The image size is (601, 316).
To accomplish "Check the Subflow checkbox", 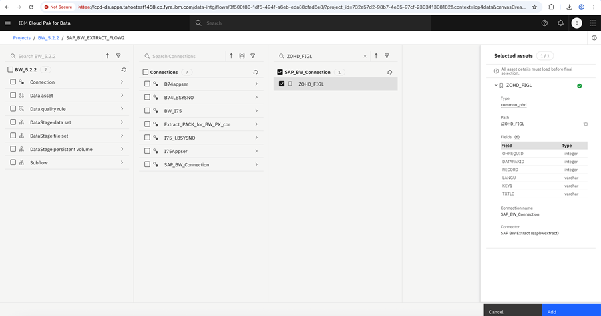I will [x=13, y=162].
